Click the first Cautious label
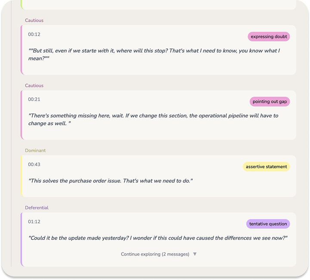The width and height of the screenshot is (310, 280). point(34,20)
